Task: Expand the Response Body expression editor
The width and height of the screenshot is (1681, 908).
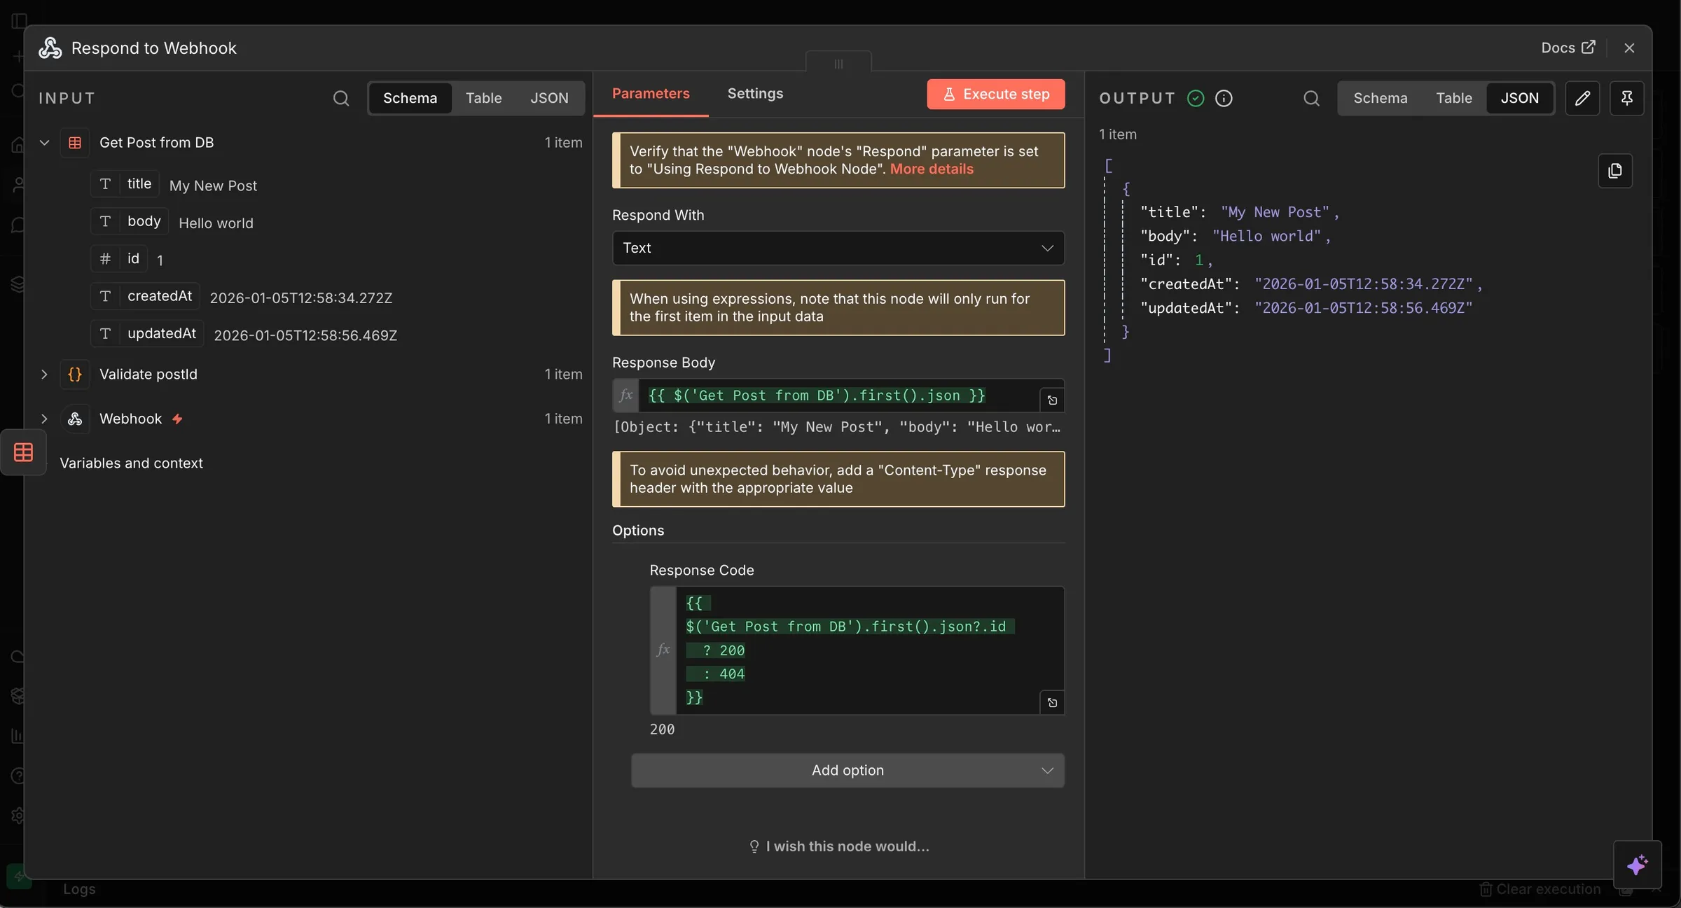Action: 1052,400
